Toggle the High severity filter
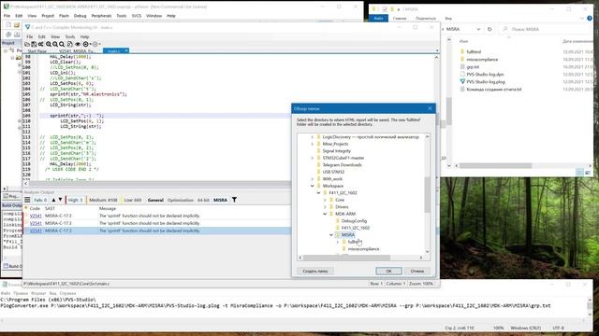The height and width of the screenshot is (336, 599). point(75,200)
